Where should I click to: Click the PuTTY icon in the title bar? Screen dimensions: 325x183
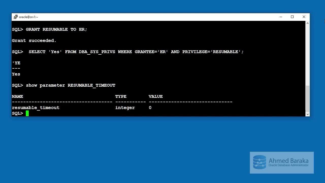coord(16,17)
